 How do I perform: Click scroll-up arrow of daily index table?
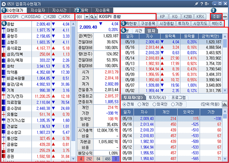coord(225,36)
